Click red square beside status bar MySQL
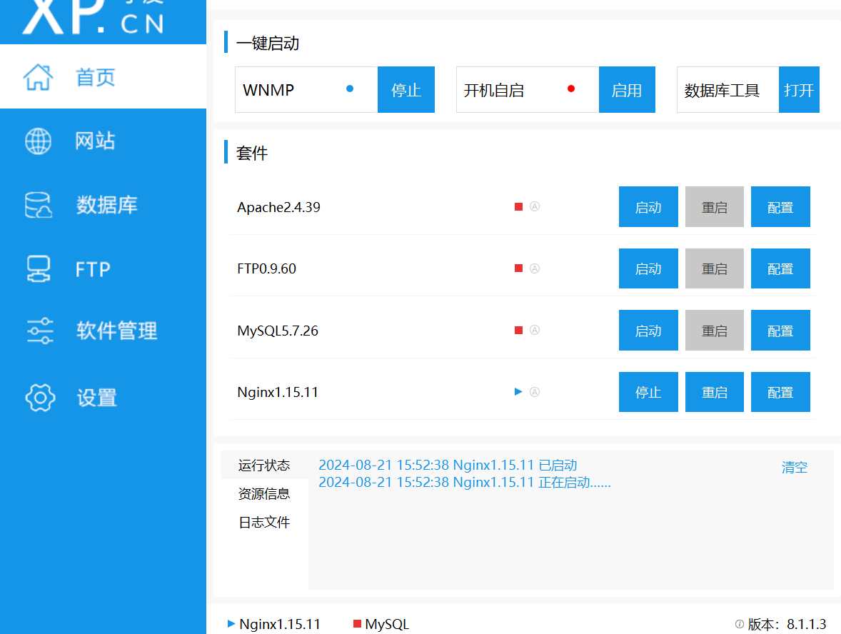The height and width of the screenshot is (634, 841). (357, 623)
